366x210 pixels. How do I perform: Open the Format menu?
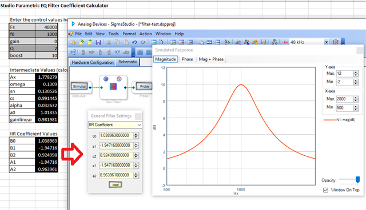129,34
